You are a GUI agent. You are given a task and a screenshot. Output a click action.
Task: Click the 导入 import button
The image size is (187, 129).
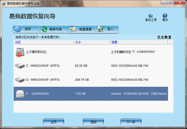pos(107,29)
